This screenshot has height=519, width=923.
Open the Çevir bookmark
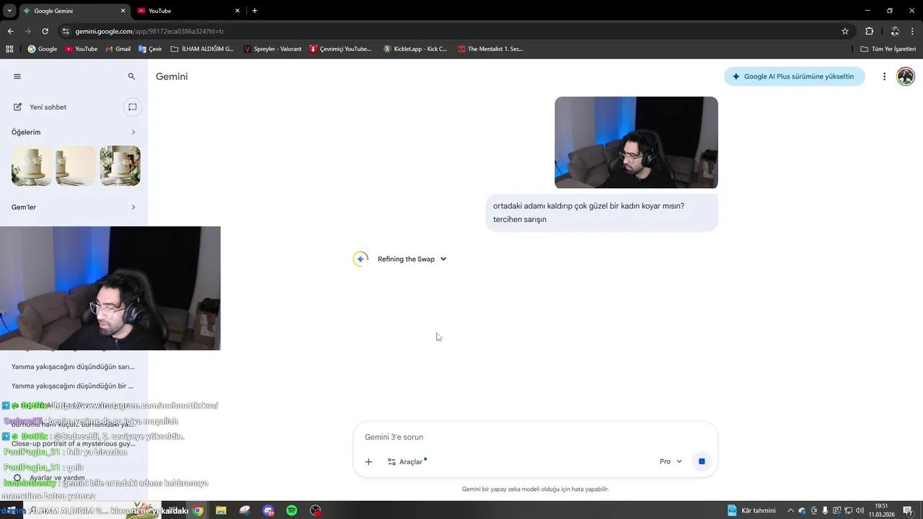click(150, 49)
